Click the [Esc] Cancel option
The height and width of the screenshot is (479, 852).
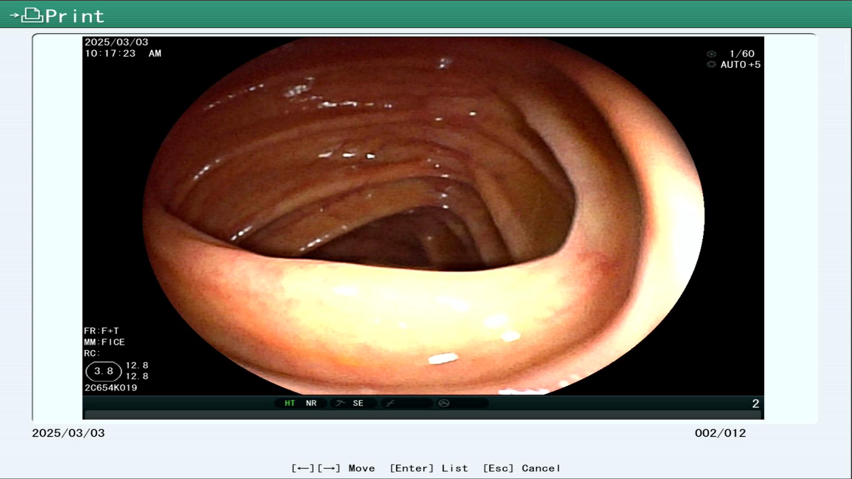point(521,468)
